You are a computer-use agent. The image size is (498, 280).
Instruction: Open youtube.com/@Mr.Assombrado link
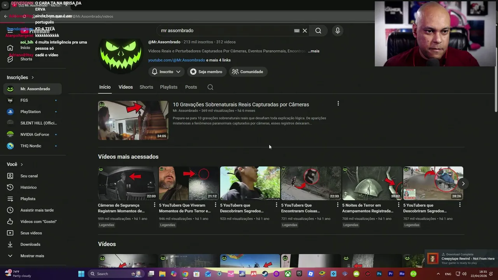(x=177, y=60)
